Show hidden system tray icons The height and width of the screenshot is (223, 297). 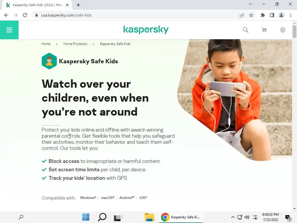coord(233,217)
